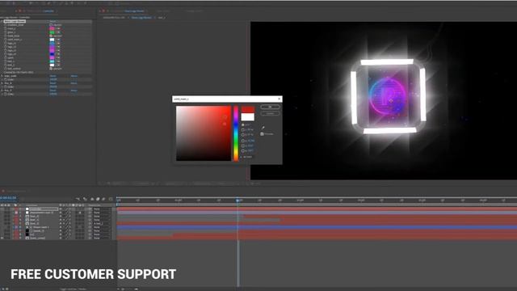Screen dimensions: 517x291
Task: Click the video eye icon in the timeline column header
Action: pyautogui.click(x=2, y=205)
